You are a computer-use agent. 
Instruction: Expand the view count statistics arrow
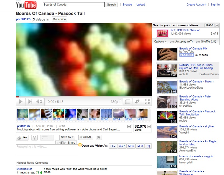point(149,126)
